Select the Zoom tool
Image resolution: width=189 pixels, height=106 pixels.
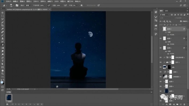click(2, 74)
